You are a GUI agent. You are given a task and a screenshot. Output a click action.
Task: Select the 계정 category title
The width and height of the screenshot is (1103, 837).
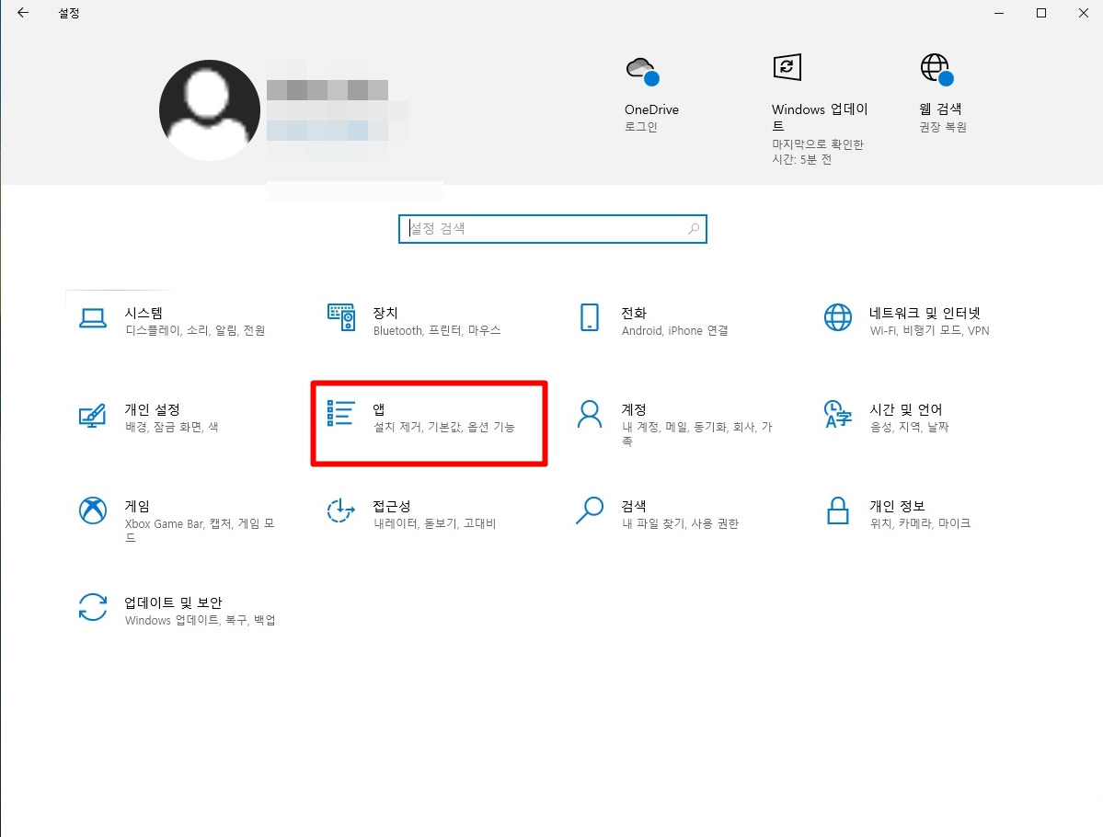[634, 409]
